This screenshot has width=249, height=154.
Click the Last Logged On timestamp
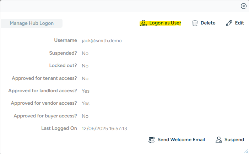click(x=104, y=128)
